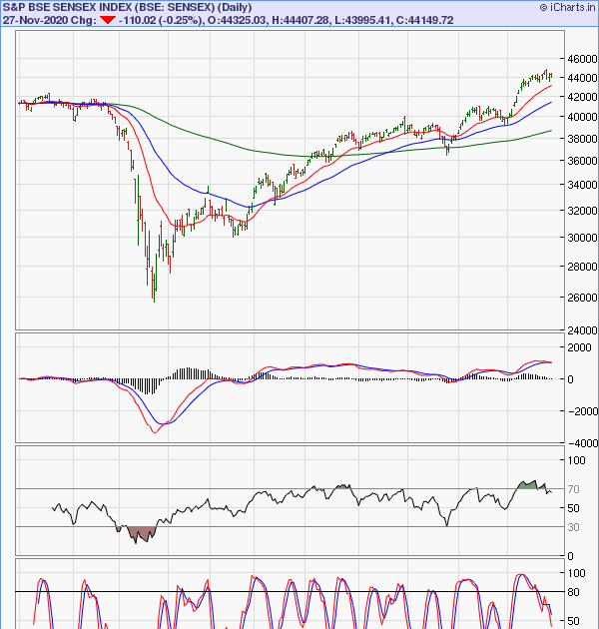Click the low value 'L:43995.41'
This screenshot has height=629, width=599.
point(362,20)
